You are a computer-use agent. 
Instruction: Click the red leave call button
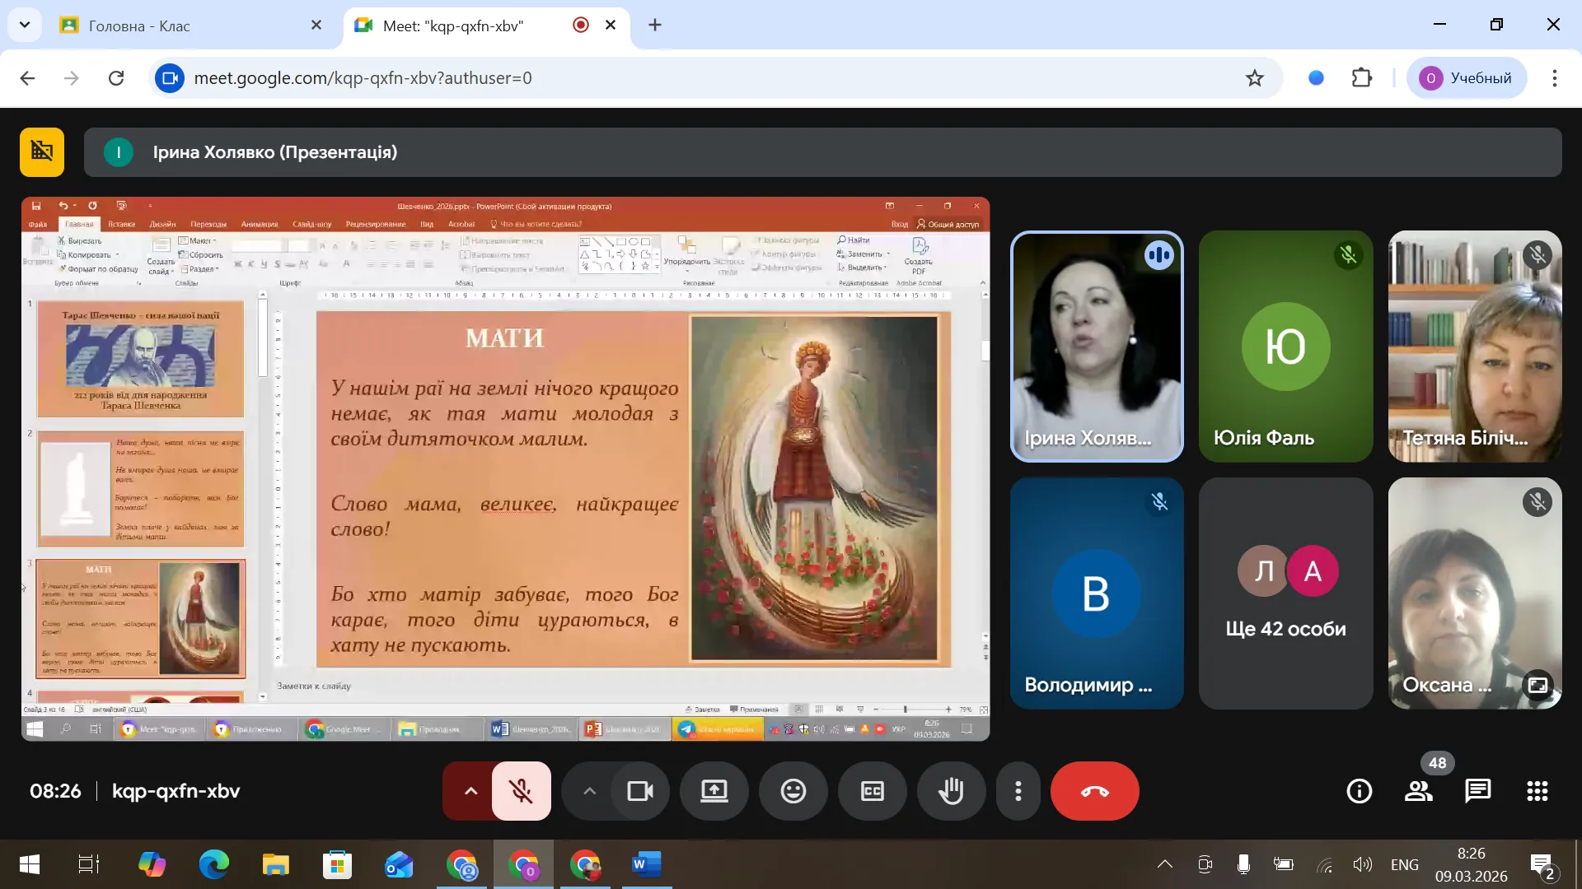(1094, 791)
